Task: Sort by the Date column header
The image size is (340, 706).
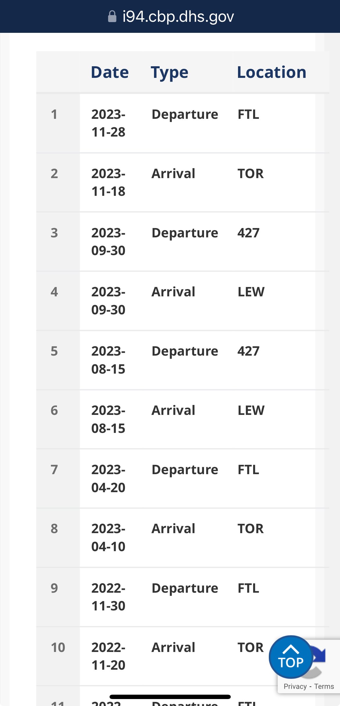Action: click(x=110, y=72)
